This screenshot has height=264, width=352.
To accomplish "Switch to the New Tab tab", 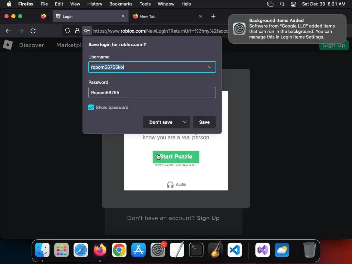I will 167,16.
